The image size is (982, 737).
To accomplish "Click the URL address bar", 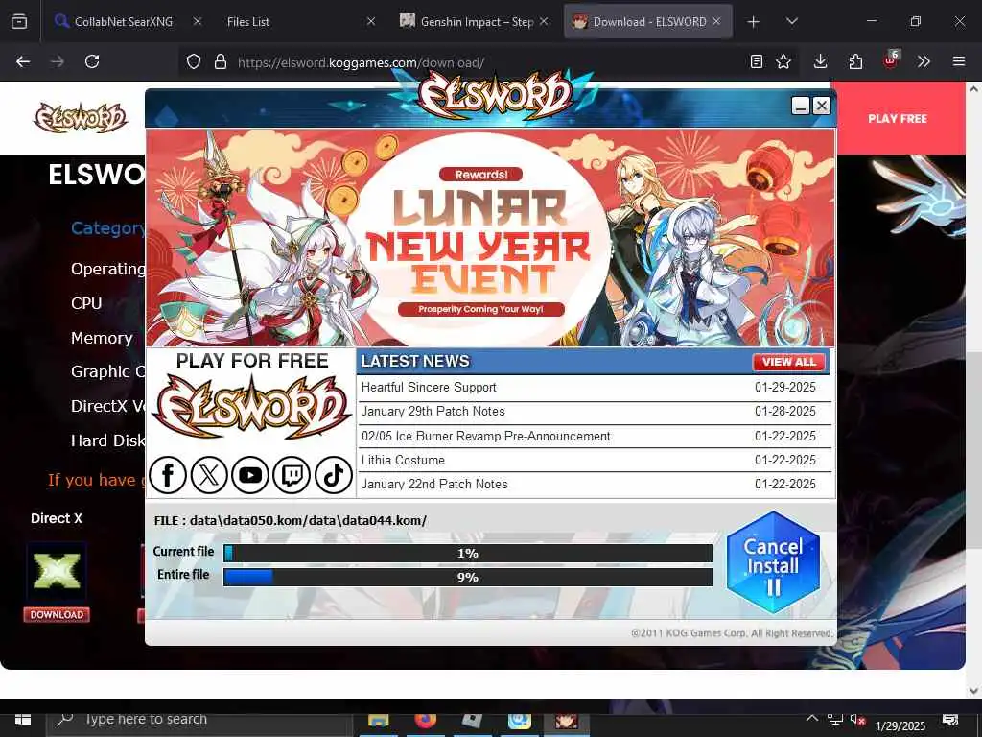I will click(488, 62).
